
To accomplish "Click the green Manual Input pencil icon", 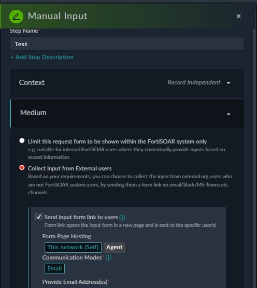I will [x=16, y=17].
